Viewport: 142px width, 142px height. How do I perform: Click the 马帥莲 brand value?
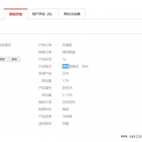(x=67, y=116)
